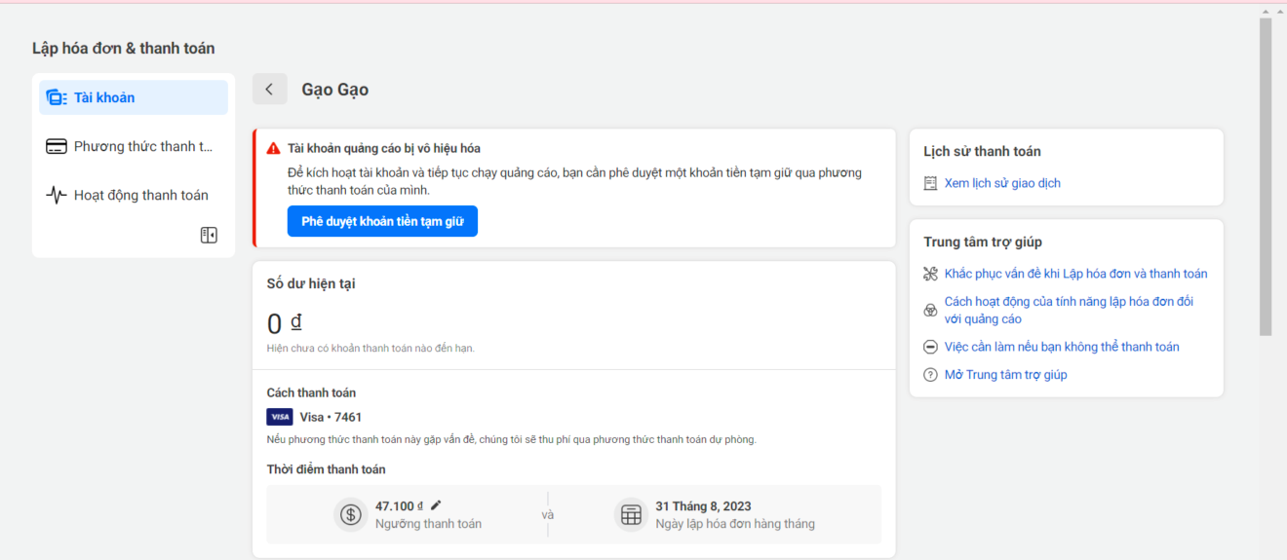The image size is (1287, 560).
Task: Click the question mark help icon
Action: [930, 375]
